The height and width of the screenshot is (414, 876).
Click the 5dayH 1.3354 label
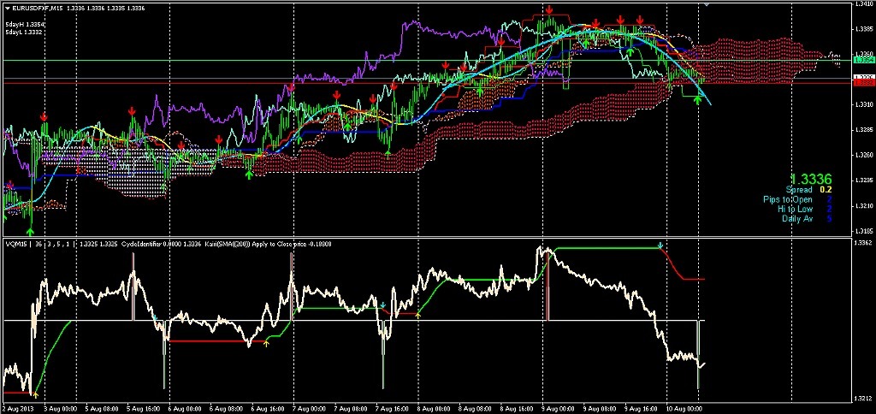[x=26, y=24]
